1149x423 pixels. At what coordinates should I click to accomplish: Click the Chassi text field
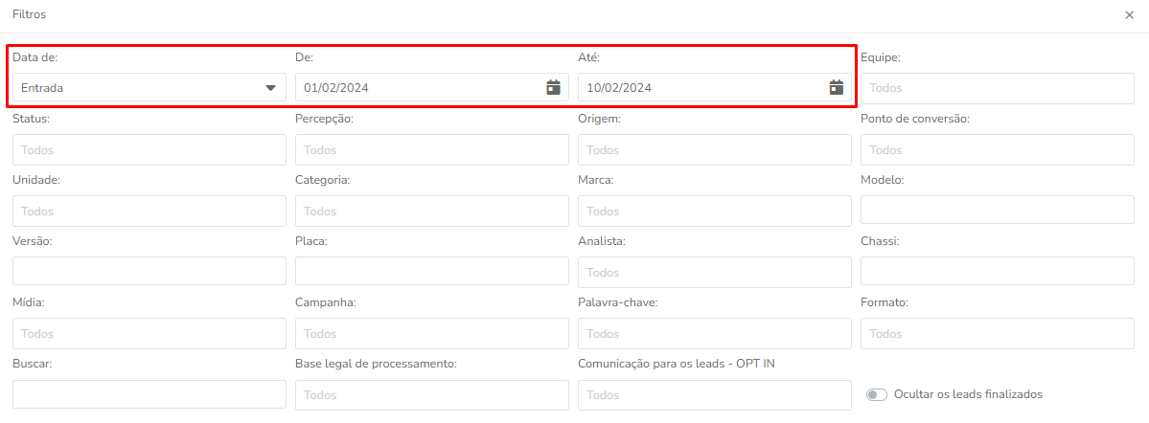coord(998,271)
